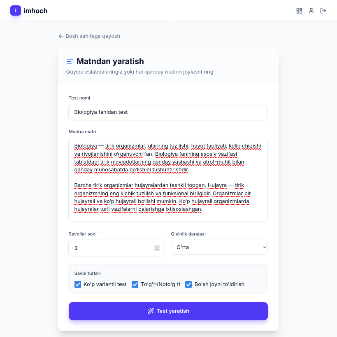Screen dimensions: 337x337
Task: Open the dashboard grid icon
Action: (x=299, y=11)
